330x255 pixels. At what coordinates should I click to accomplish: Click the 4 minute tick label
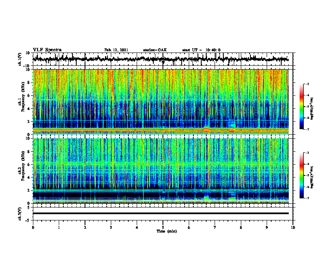pyautogui.click(x=137, y=227)
